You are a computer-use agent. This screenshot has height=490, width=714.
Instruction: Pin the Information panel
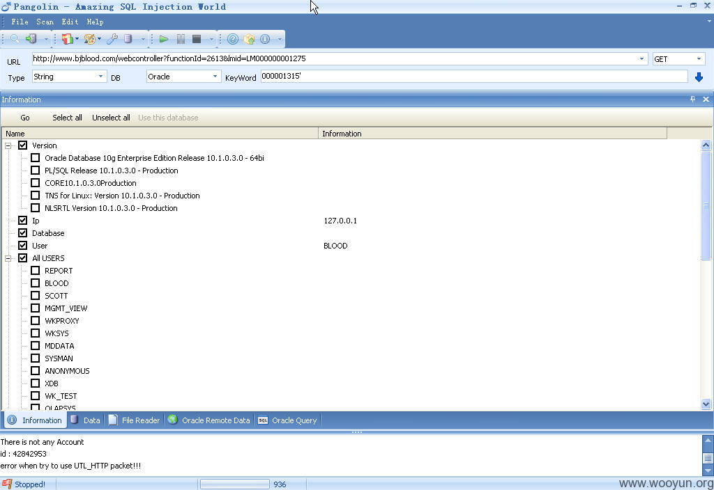tap(692, 99)
